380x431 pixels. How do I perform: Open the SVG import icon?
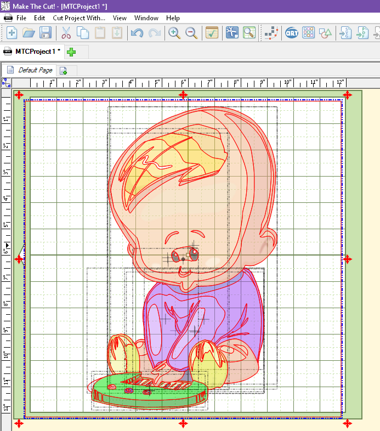coord(346,33)
